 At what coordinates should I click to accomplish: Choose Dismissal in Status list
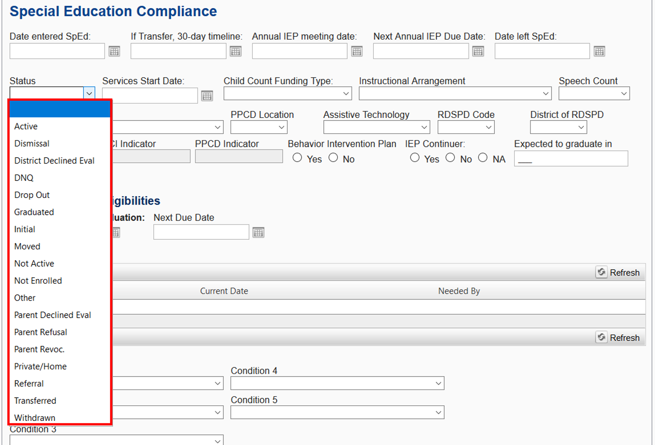point(60,143)
